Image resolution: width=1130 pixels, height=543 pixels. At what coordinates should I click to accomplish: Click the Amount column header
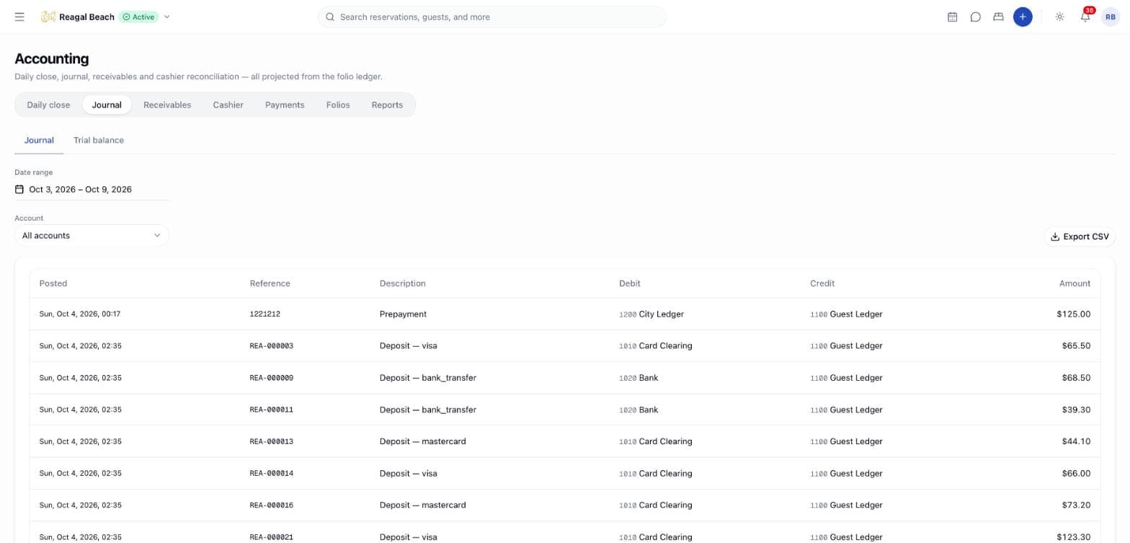(1075, 283)
